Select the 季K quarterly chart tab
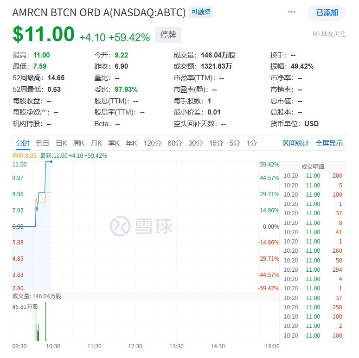This screenshot has width=359, height=358. click(x=114, y=143)
